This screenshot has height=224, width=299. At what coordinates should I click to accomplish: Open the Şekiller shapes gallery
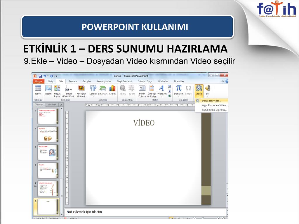(x=93, y=88)
